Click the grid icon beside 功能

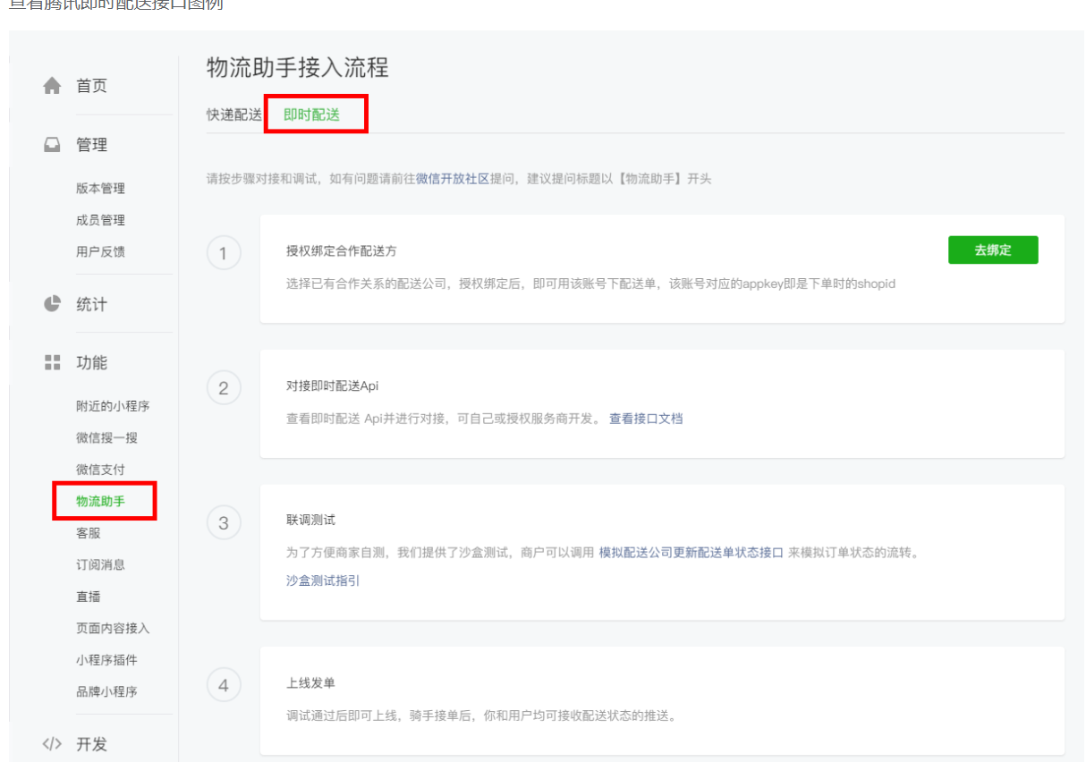(x=53, y=362)
